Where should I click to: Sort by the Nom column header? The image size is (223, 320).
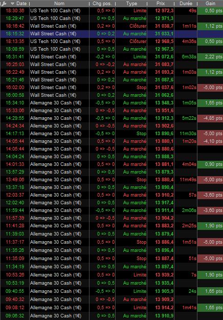click(59, 4)
